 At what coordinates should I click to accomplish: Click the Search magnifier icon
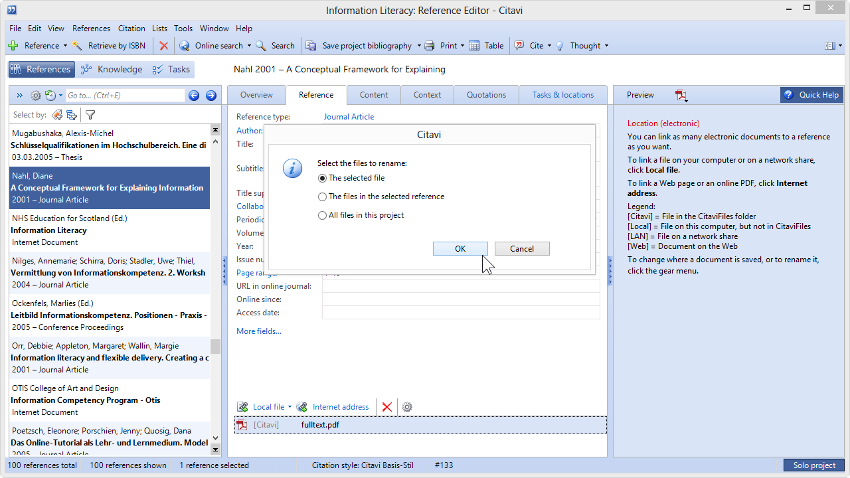pos(261,46)
